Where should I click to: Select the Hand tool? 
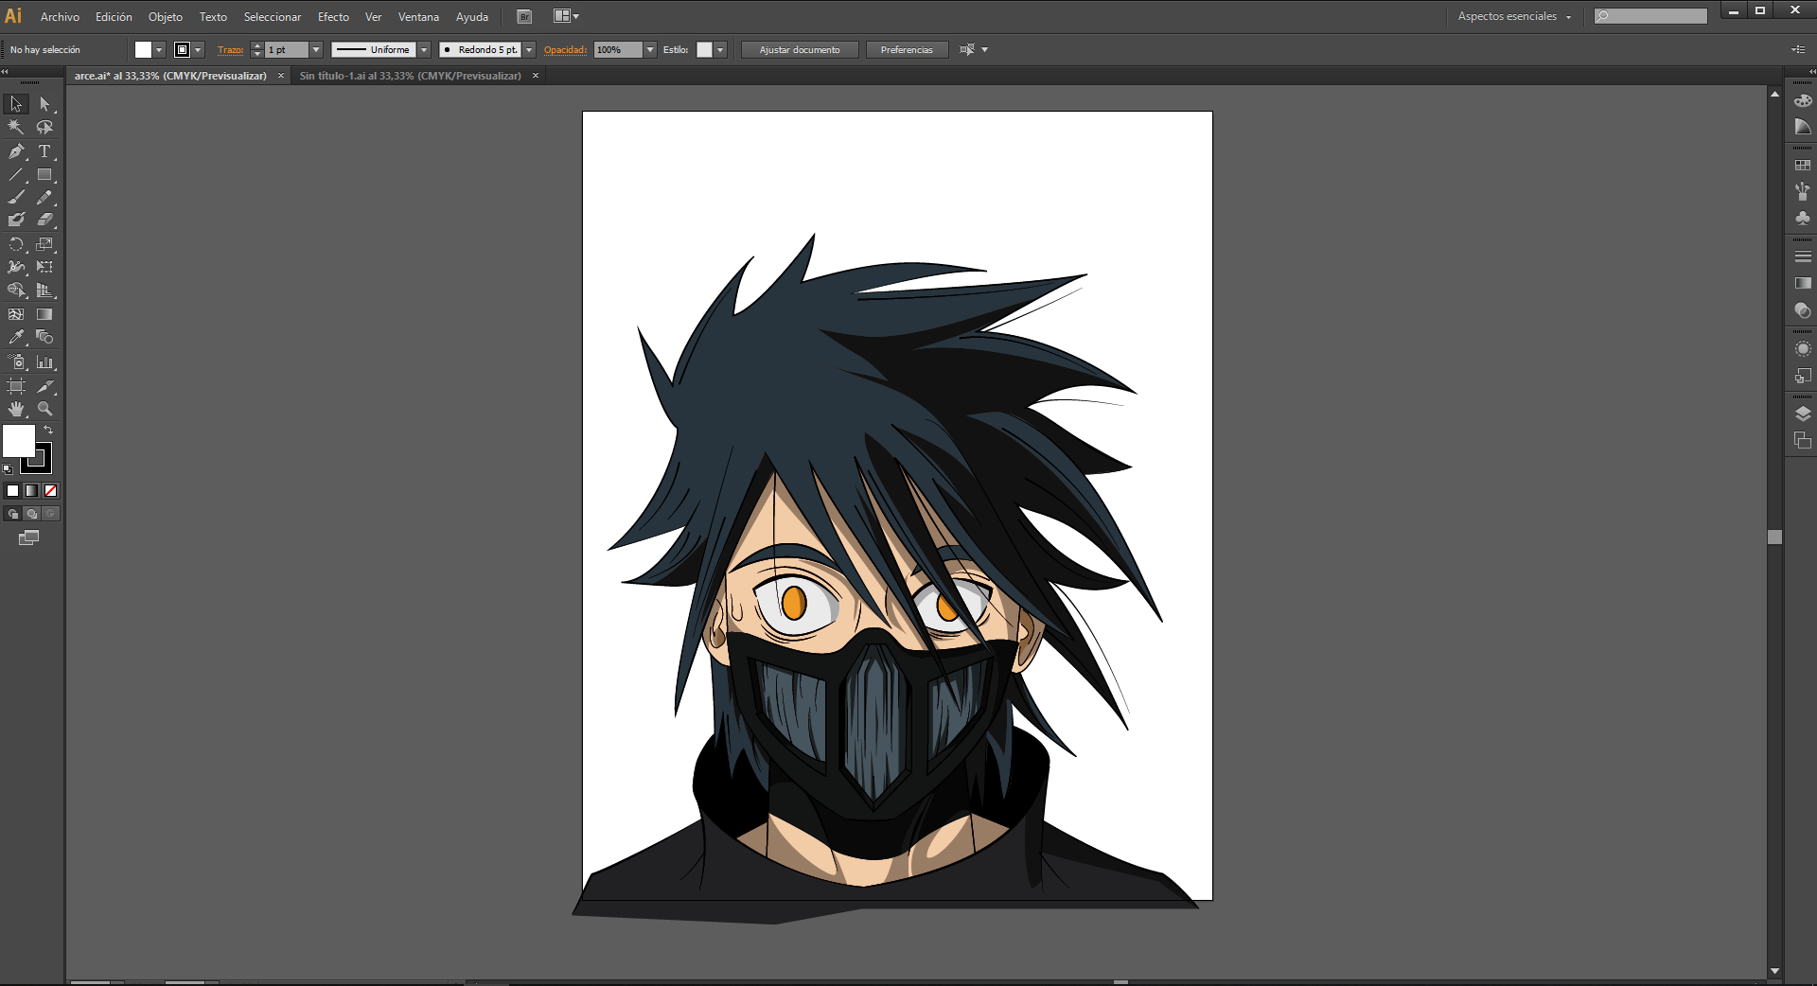click(x=16, y=410)
